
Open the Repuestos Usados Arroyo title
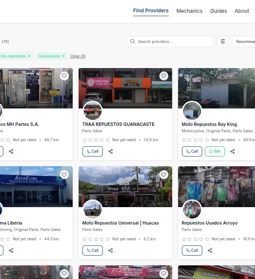point(210,223)
